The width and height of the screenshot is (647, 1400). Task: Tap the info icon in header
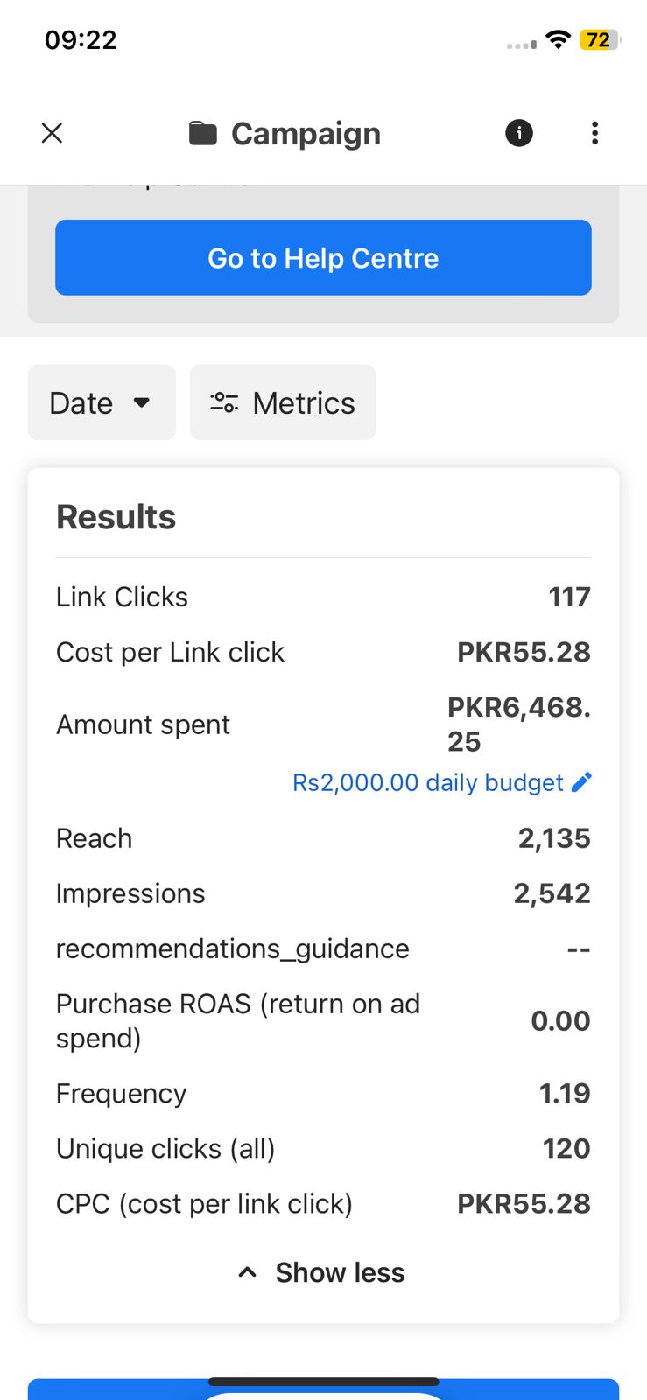(x=519, y=133)
